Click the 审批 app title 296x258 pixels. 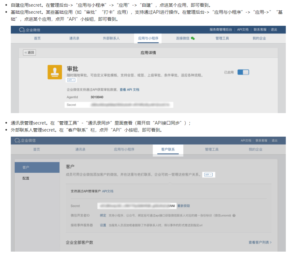[73, 69]
